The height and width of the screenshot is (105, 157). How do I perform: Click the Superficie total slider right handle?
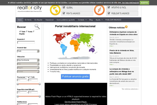[40, 96]
